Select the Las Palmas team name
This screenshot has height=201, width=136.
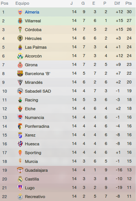coord(36,47)
